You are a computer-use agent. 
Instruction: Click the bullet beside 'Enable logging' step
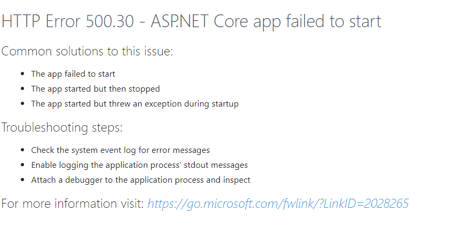[x=22, y=165]
